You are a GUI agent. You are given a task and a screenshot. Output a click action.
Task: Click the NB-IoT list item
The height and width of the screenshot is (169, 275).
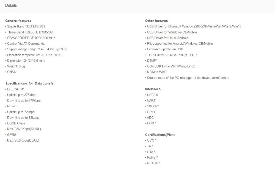click(x=11, y=106)
